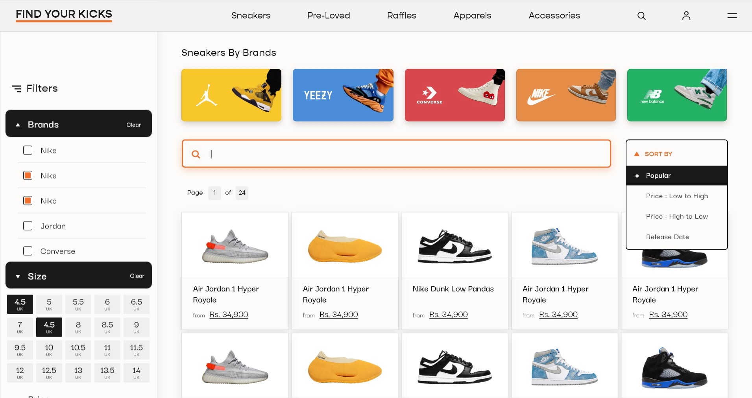The height and width of the screenshot is (398, 752).
Task: Select size 6 UK
Action: 107,304
